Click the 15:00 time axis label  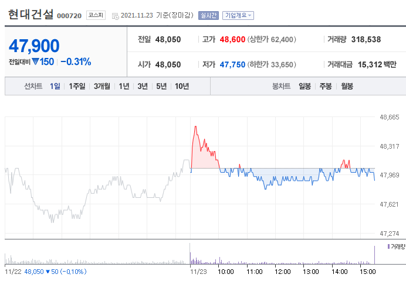(367, 272)
